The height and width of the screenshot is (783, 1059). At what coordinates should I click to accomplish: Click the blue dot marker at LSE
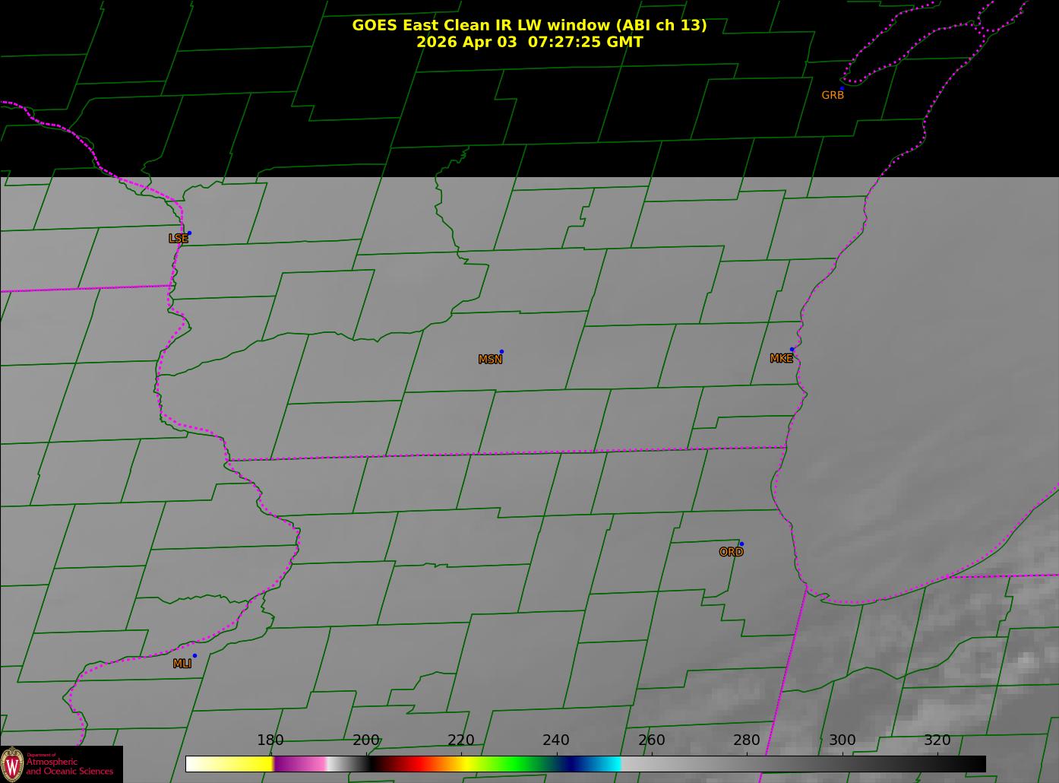(189, 233)
